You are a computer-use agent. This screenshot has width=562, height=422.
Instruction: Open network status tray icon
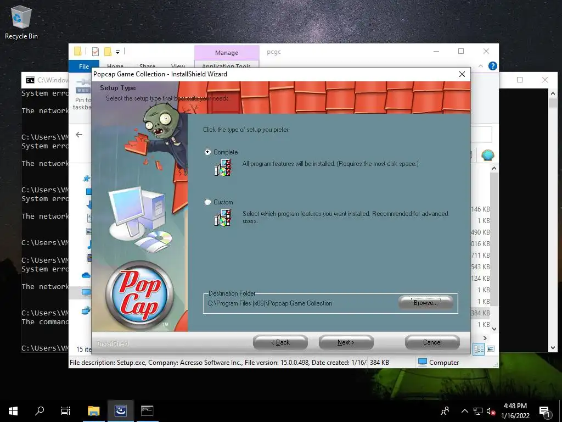(478, 411)
